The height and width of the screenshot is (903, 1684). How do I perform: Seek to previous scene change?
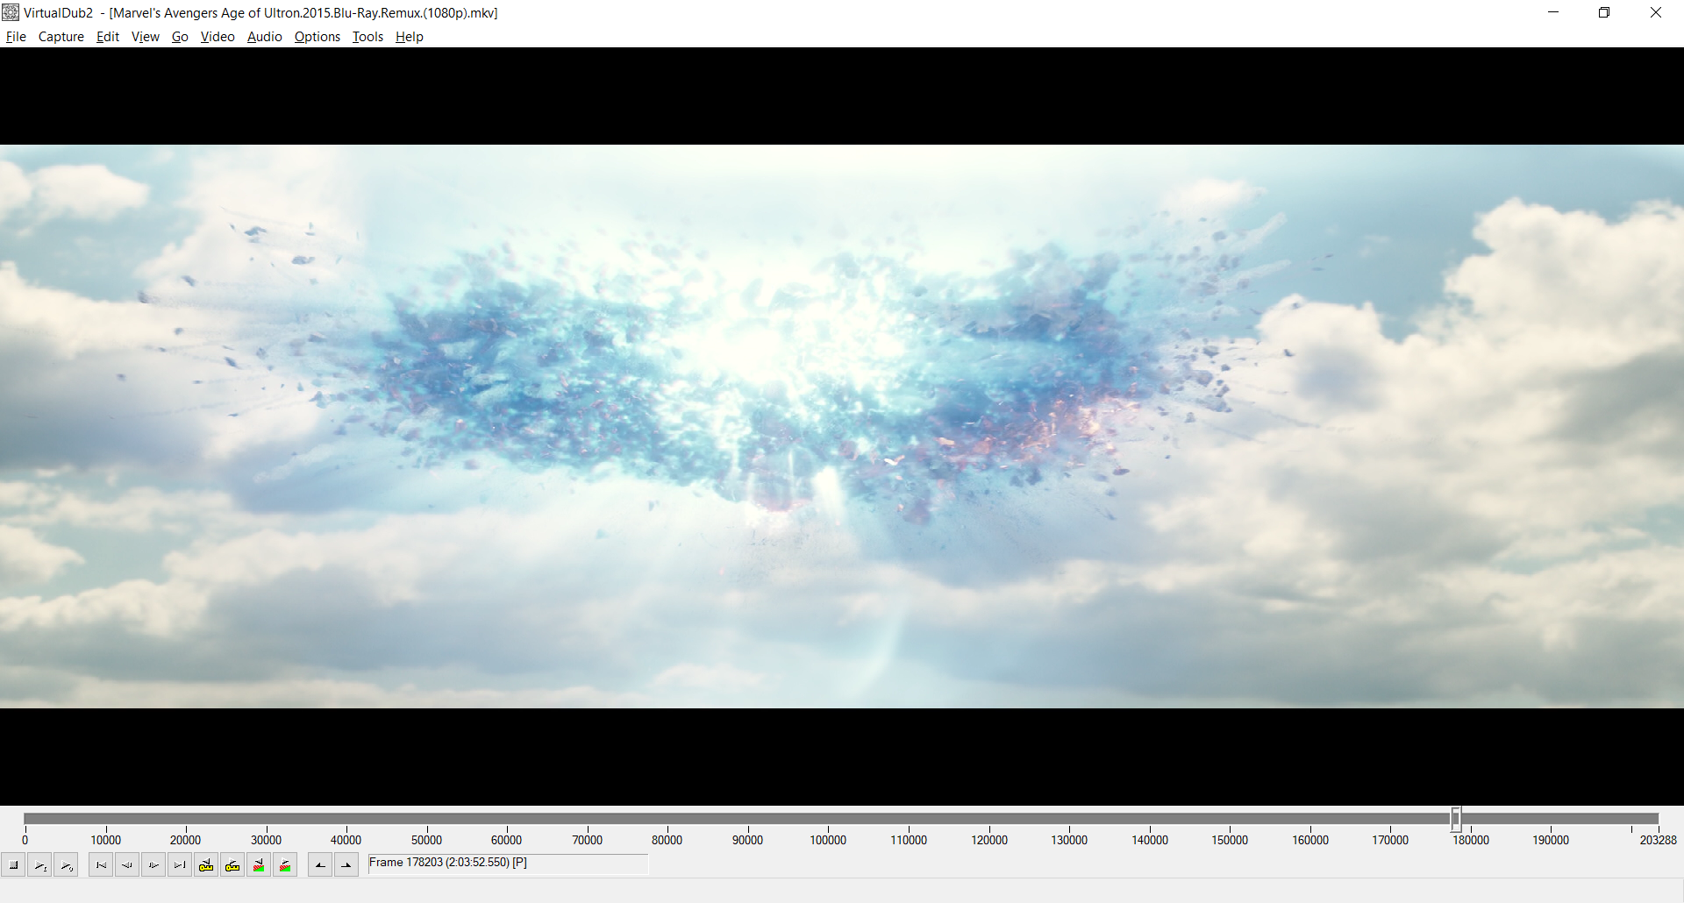[x=259, y=865]
